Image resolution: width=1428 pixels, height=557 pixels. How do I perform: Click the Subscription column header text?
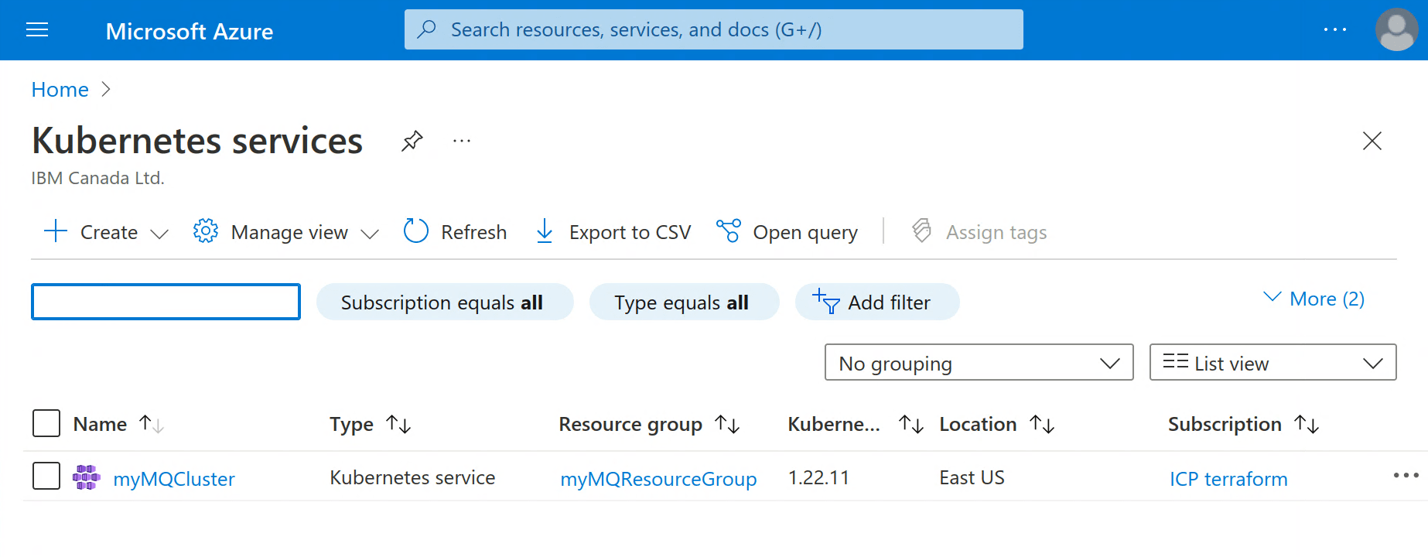(x=1225, y=424)
